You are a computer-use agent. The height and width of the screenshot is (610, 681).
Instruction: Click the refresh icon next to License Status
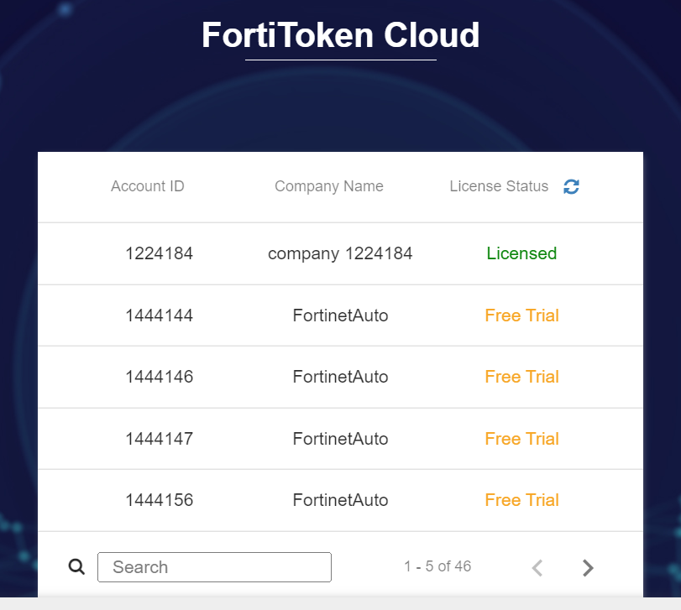571,186
